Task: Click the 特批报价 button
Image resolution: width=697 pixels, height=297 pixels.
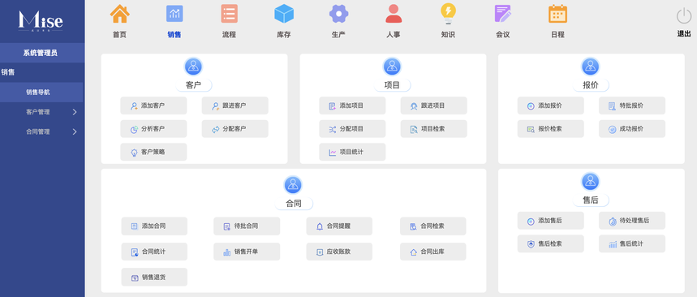Action: 632,105
